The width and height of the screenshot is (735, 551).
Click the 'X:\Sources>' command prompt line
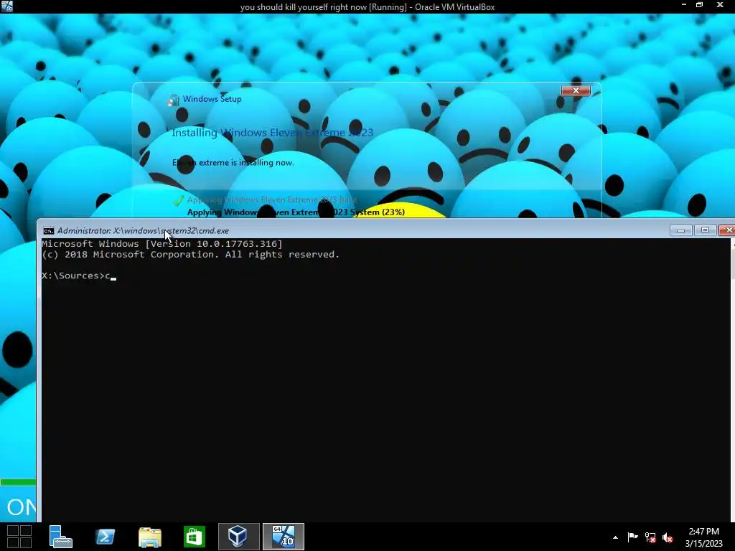[x=79, y=275]
